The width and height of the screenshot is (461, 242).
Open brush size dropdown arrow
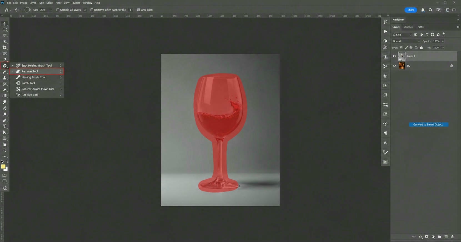tap(51, 10)
